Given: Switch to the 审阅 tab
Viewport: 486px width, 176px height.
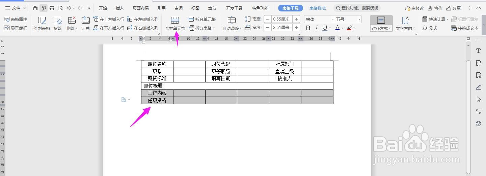Looking at the screenshot, I should coord(179,8).
